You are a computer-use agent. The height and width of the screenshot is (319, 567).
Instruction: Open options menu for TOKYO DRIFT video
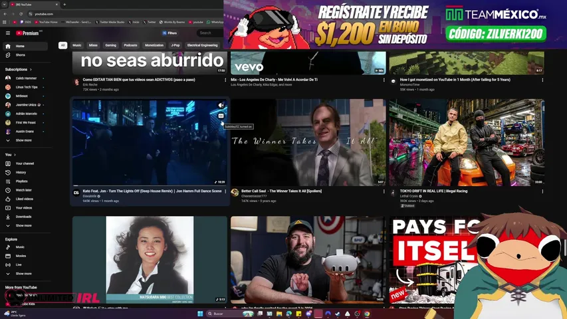542,191
